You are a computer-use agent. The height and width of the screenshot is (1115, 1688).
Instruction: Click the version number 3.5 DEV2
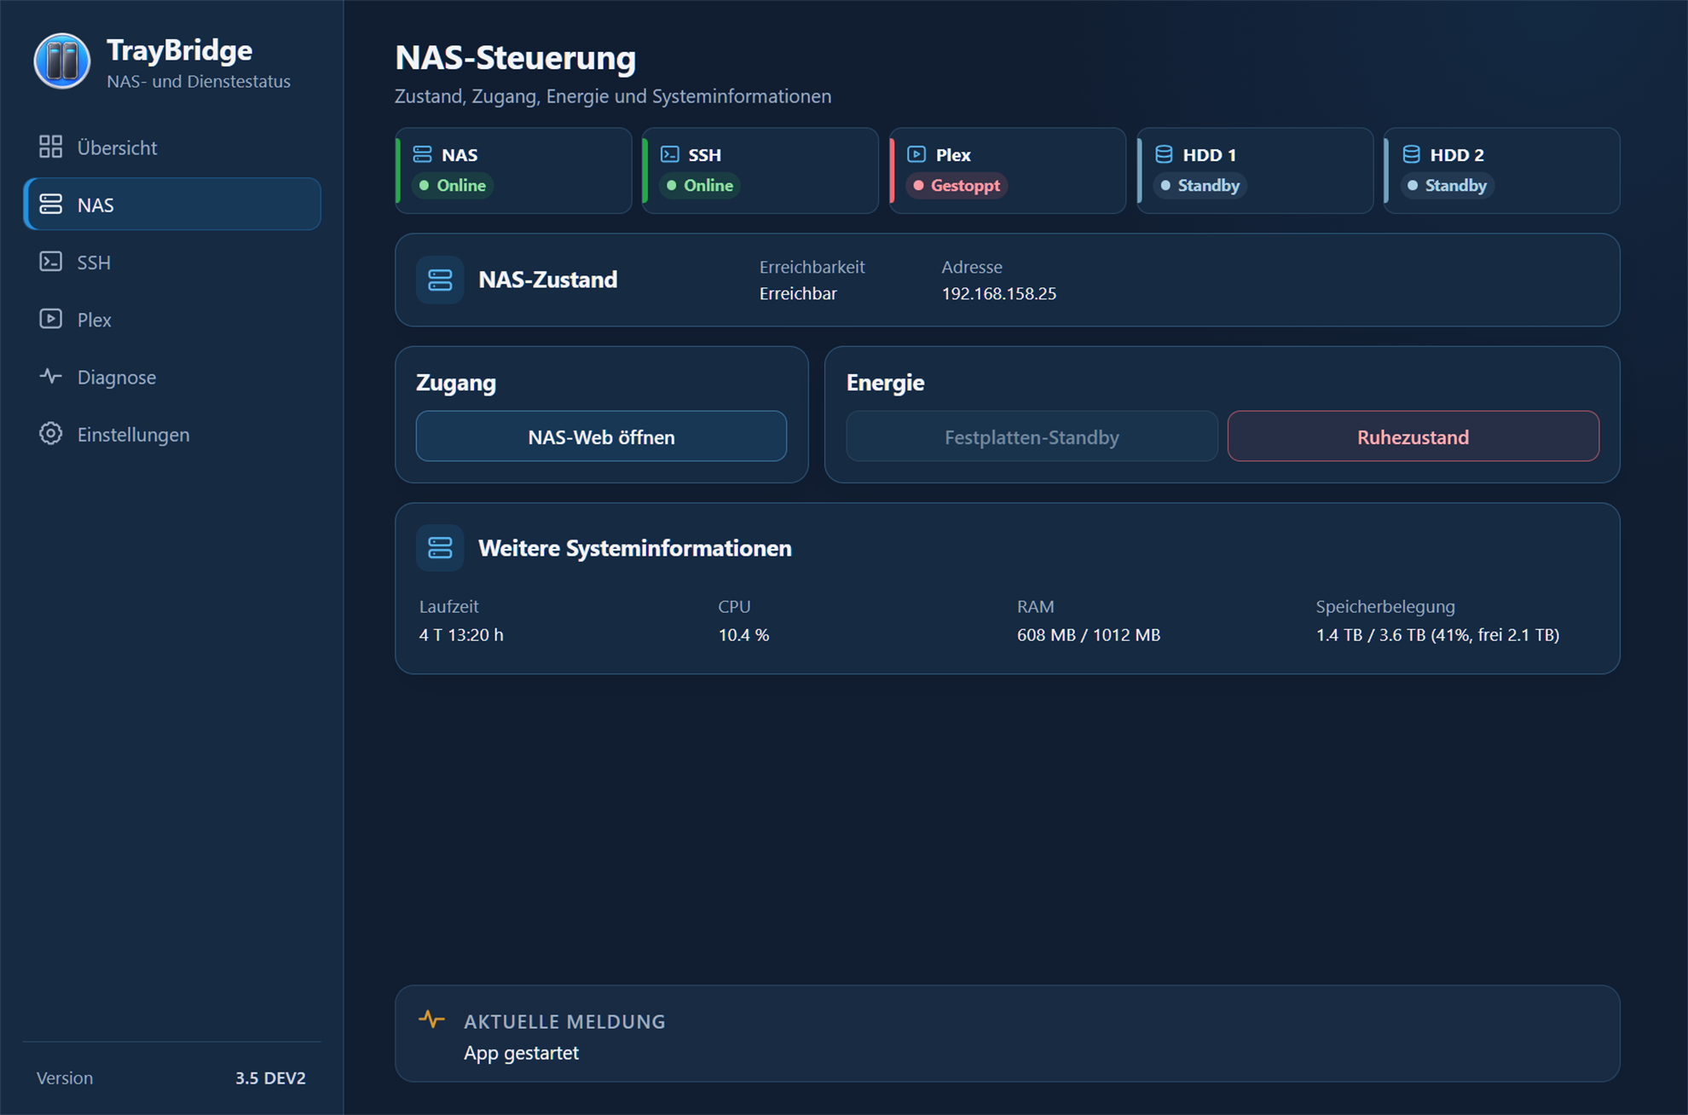[270, 1077]
